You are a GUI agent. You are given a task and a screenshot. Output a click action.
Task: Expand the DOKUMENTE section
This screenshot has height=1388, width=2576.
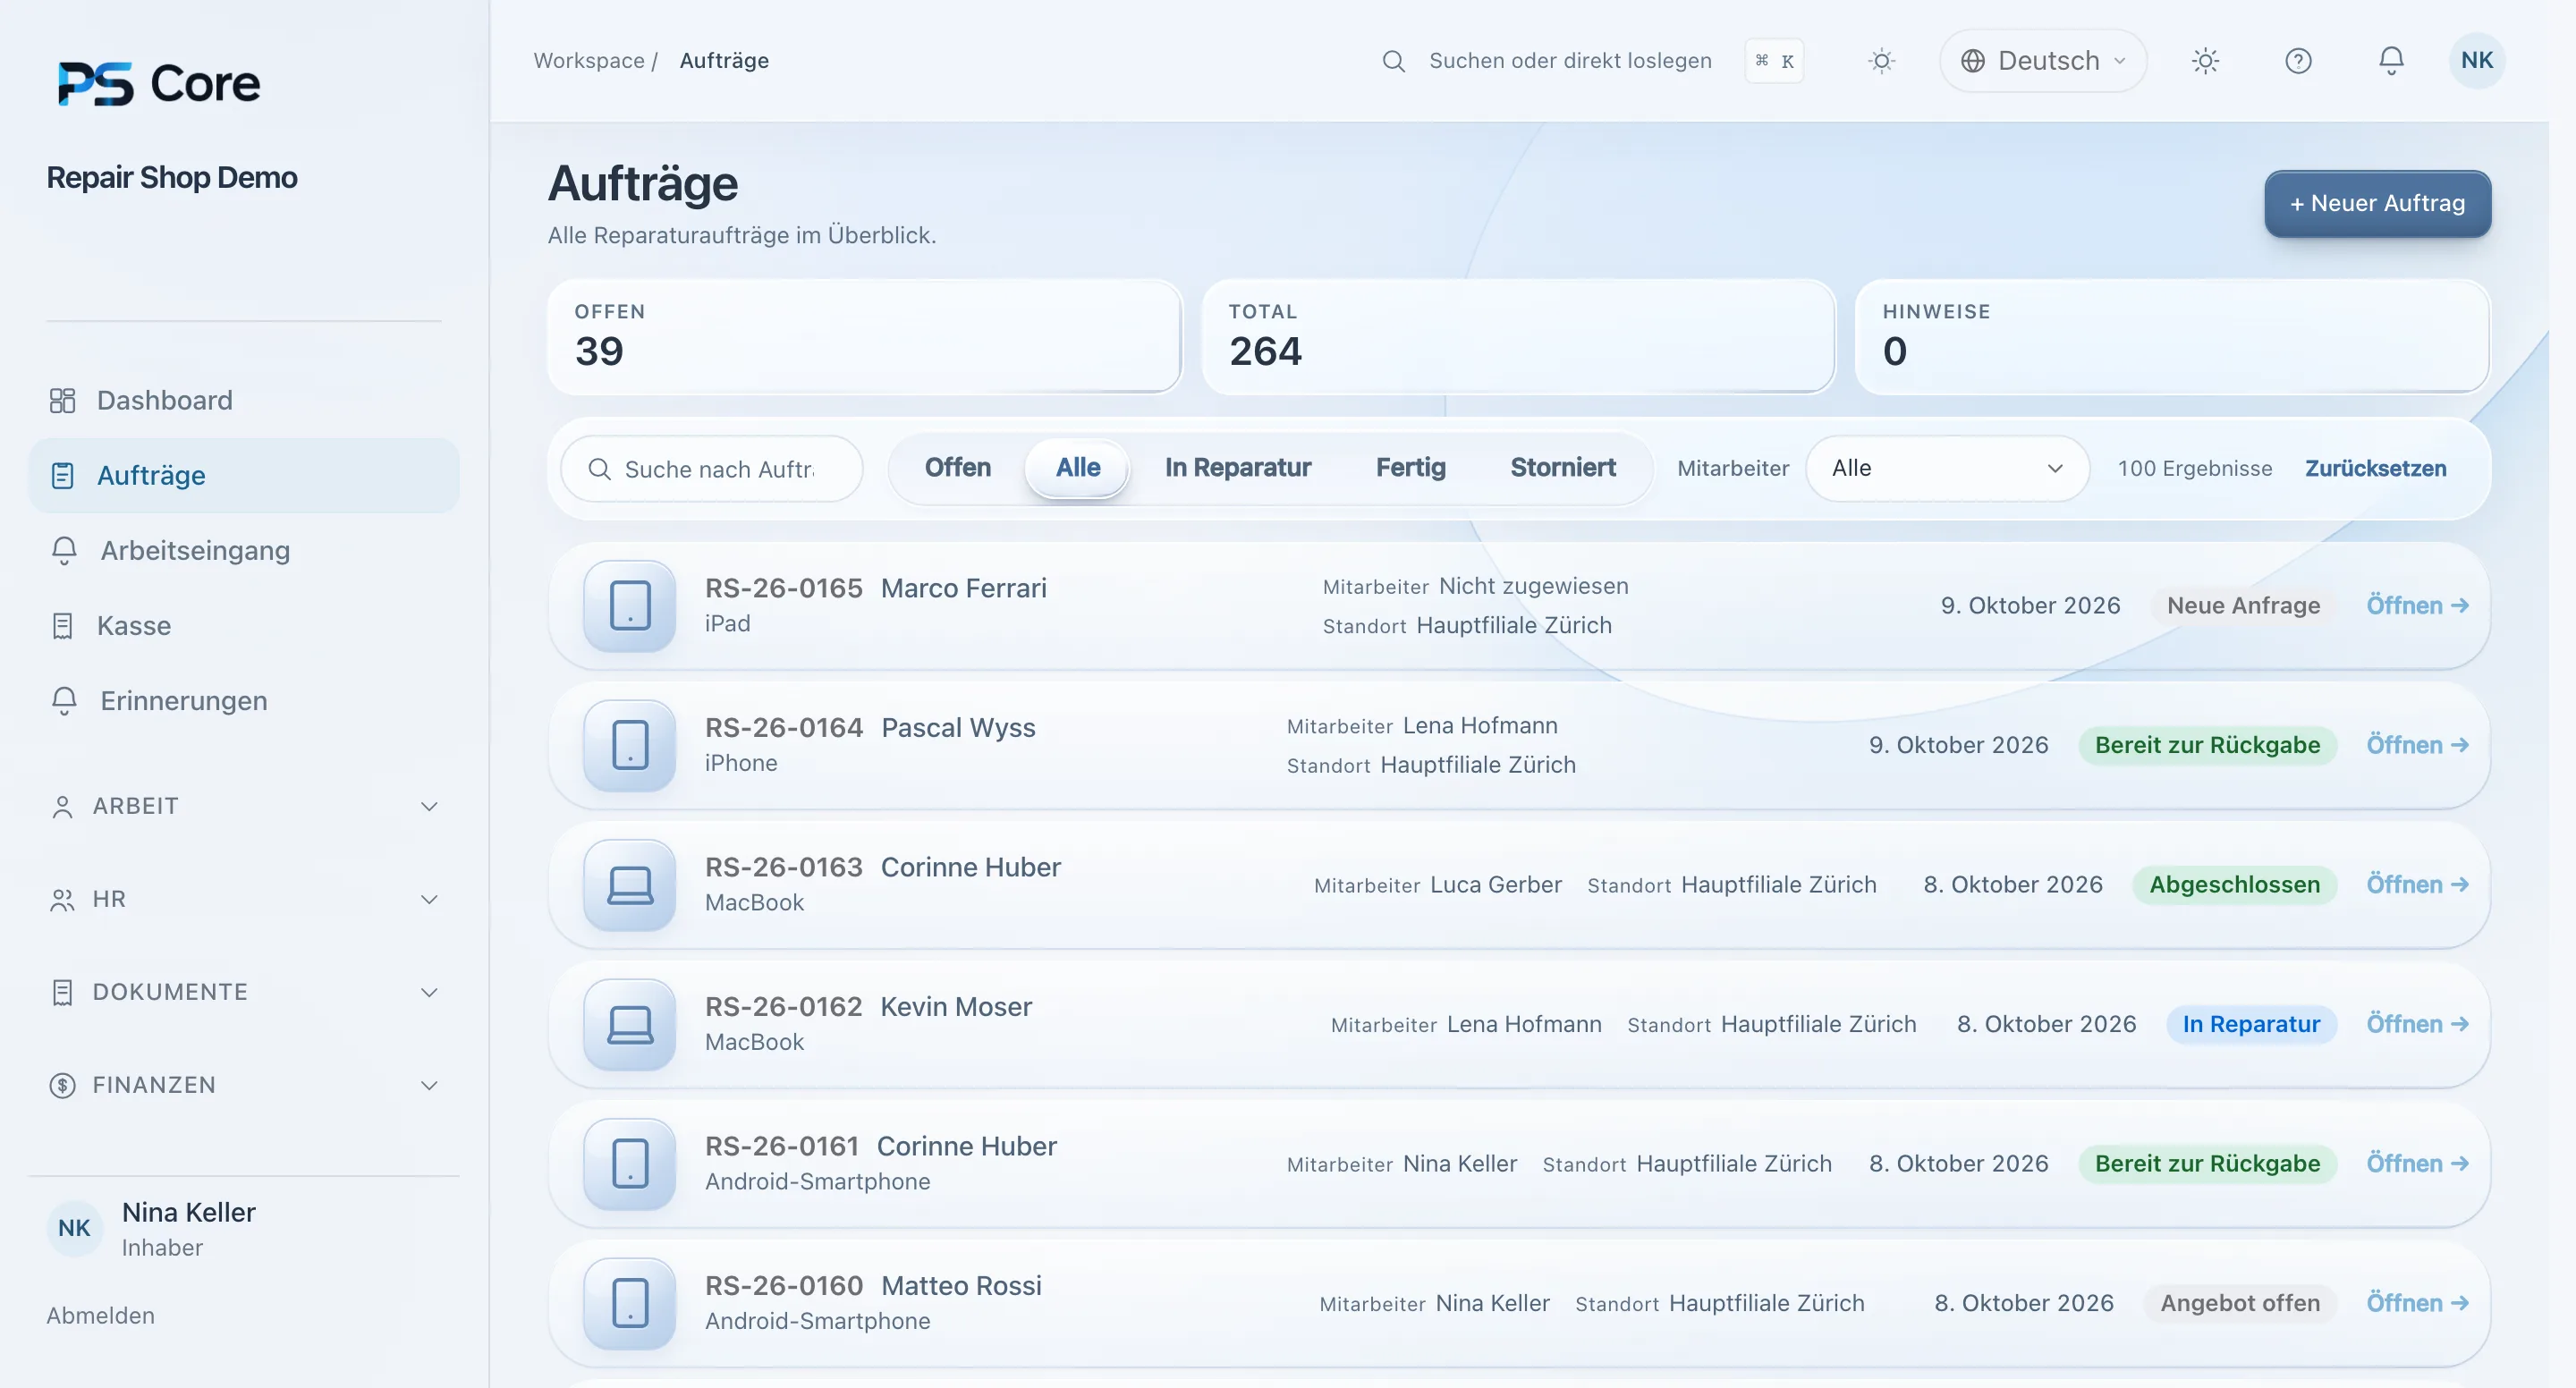click(244, 992)
